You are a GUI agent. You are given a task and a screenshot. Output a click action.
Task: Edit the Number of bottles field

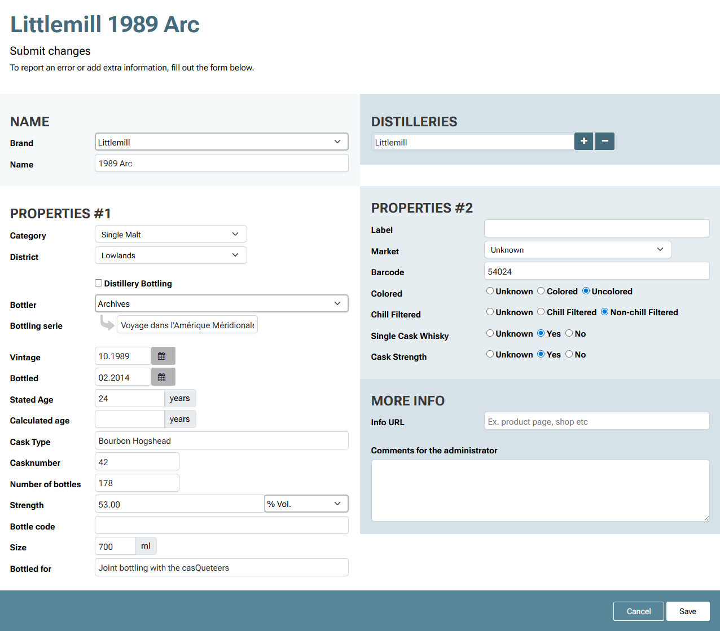(137, 483)
